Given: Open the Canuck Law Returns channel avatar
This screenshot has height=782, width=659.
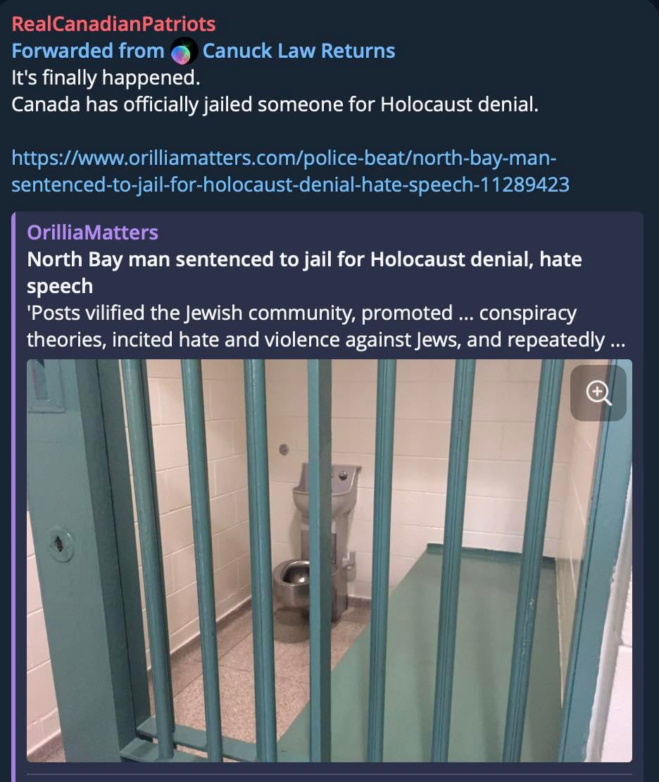Looking at the screenshot, I should (x=184, y=51).
